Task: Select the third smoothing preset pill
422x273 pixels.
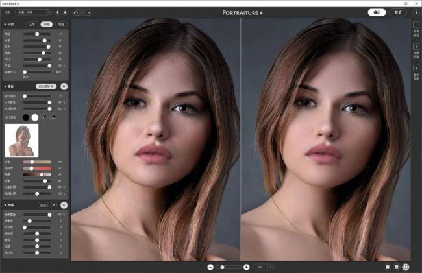Action: [x=61, y=24]
